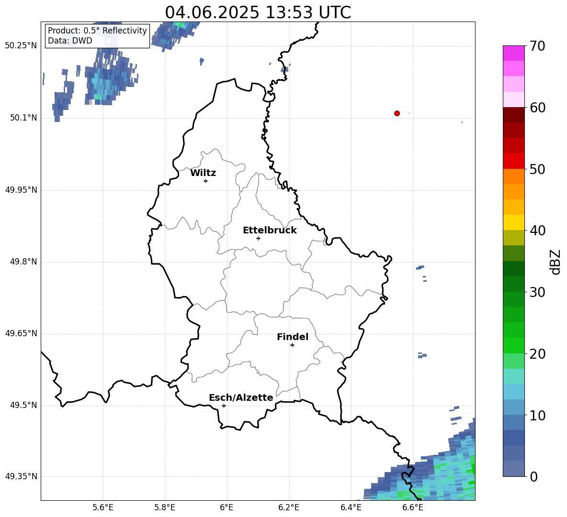Click the red radar site marker dot

(397, 113)
